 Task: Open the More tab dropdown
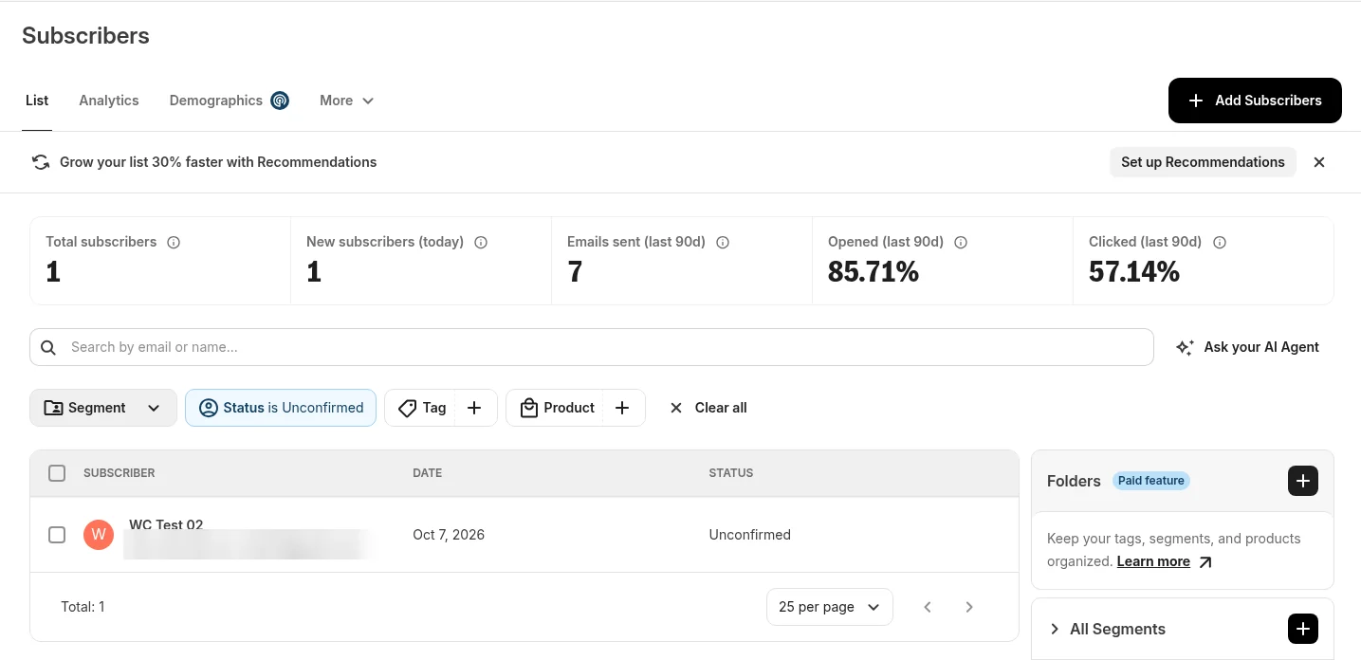pyautogui.click(x=346, y=101)
